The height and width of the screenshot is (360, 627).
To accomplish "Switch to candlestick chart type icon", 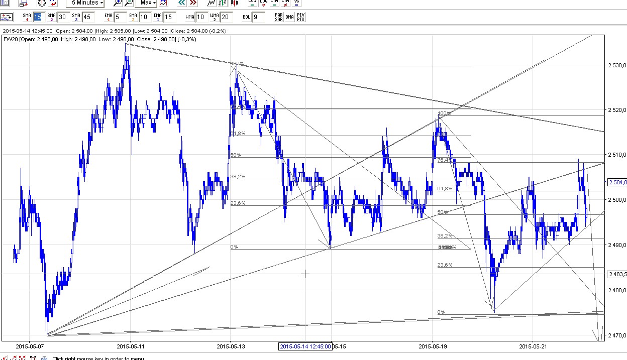I will (234, 3).
